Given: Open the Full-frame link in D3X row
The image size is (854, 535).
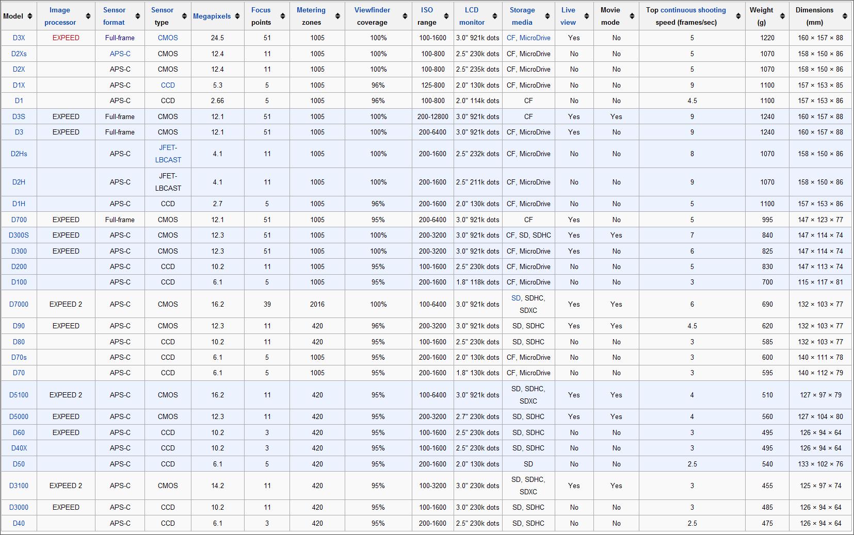Looking at the screenshot, I should point(120,38).
